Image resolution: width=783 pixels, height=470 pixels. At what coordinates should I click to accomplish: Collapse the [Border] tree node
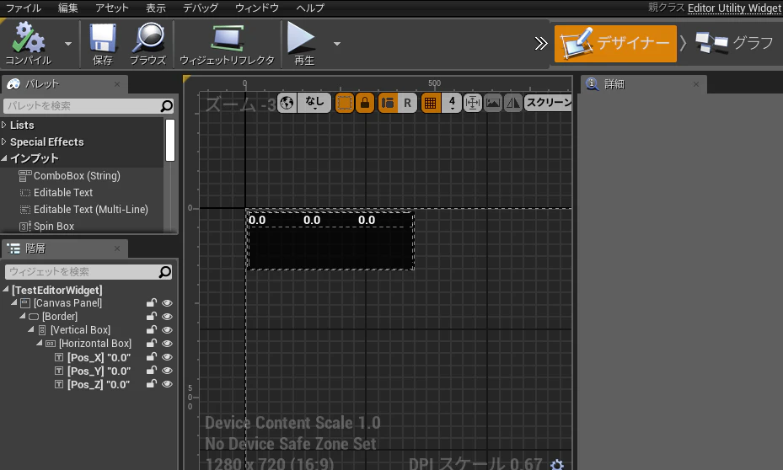(23, 317)
